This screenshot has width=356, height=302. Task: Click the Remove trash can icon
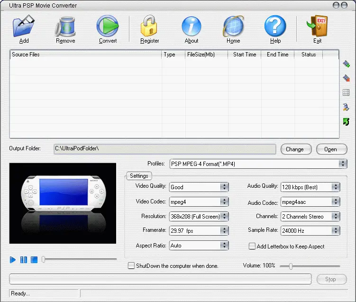[65, 27]
